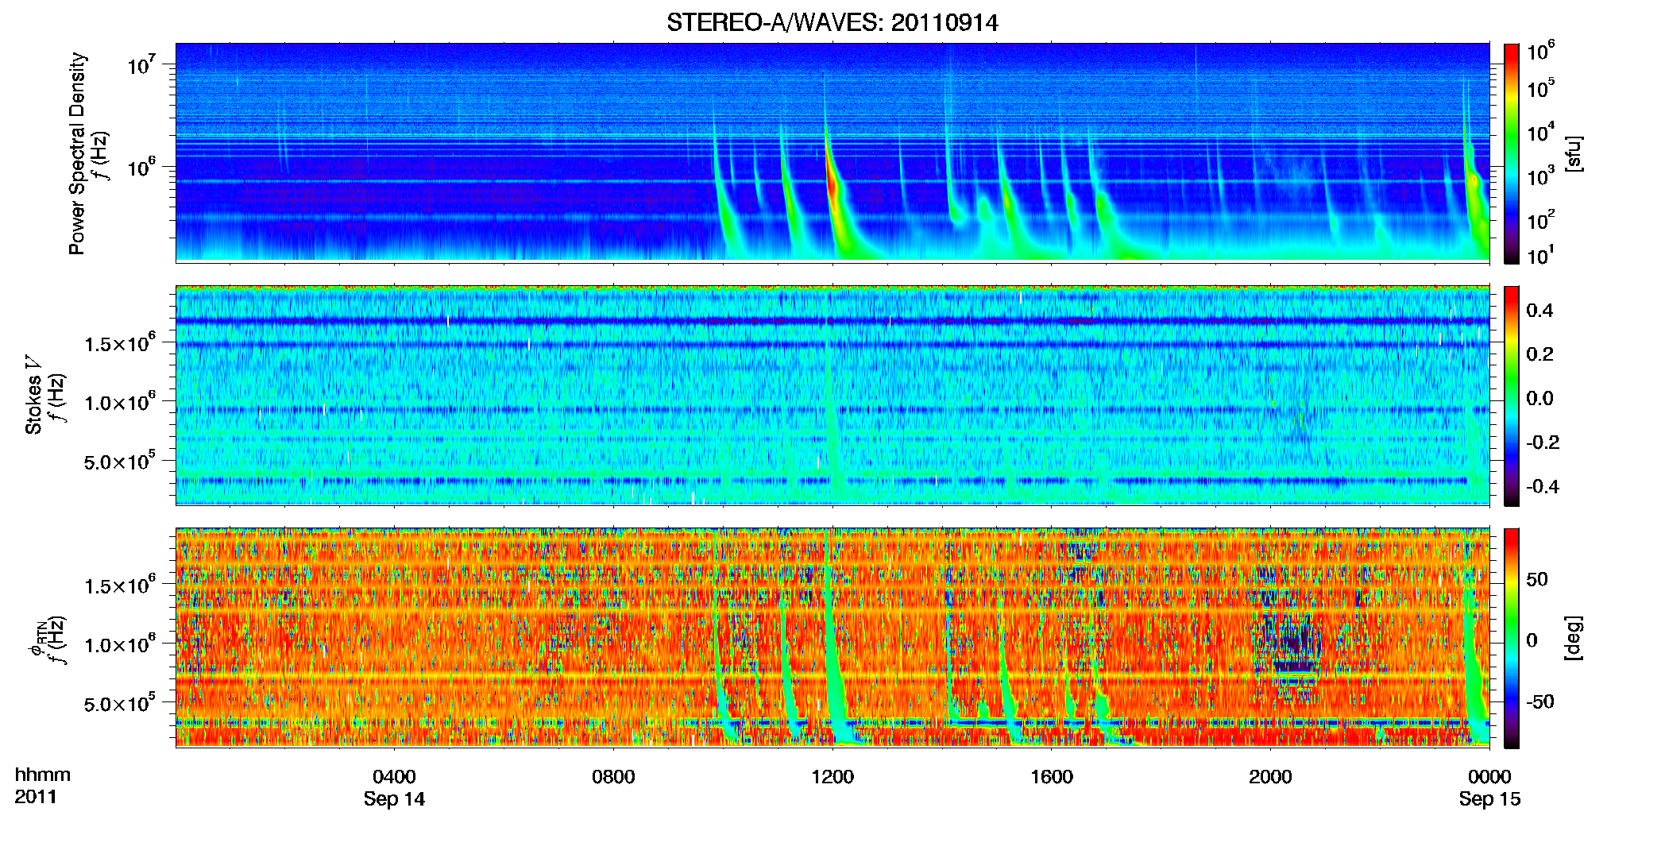Click the 1200 time tick label
The image size is (1665, 858).
coord(832,776)
